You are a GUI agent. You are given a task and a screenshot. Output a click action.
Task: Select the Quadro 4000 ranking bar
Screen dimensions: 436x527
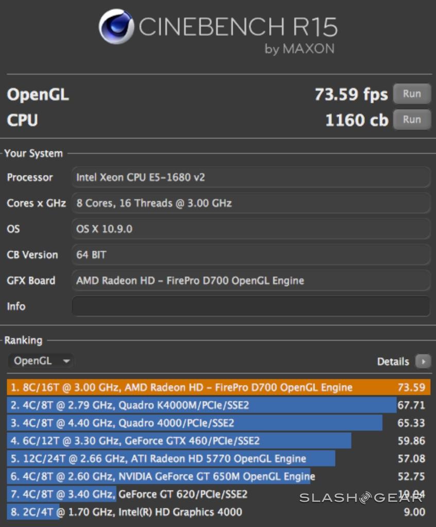coord(195,423)
